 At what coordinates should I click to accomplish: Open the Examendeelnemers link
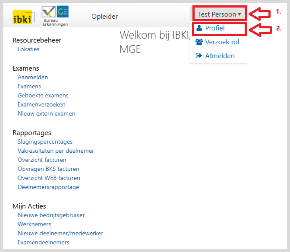43,242
